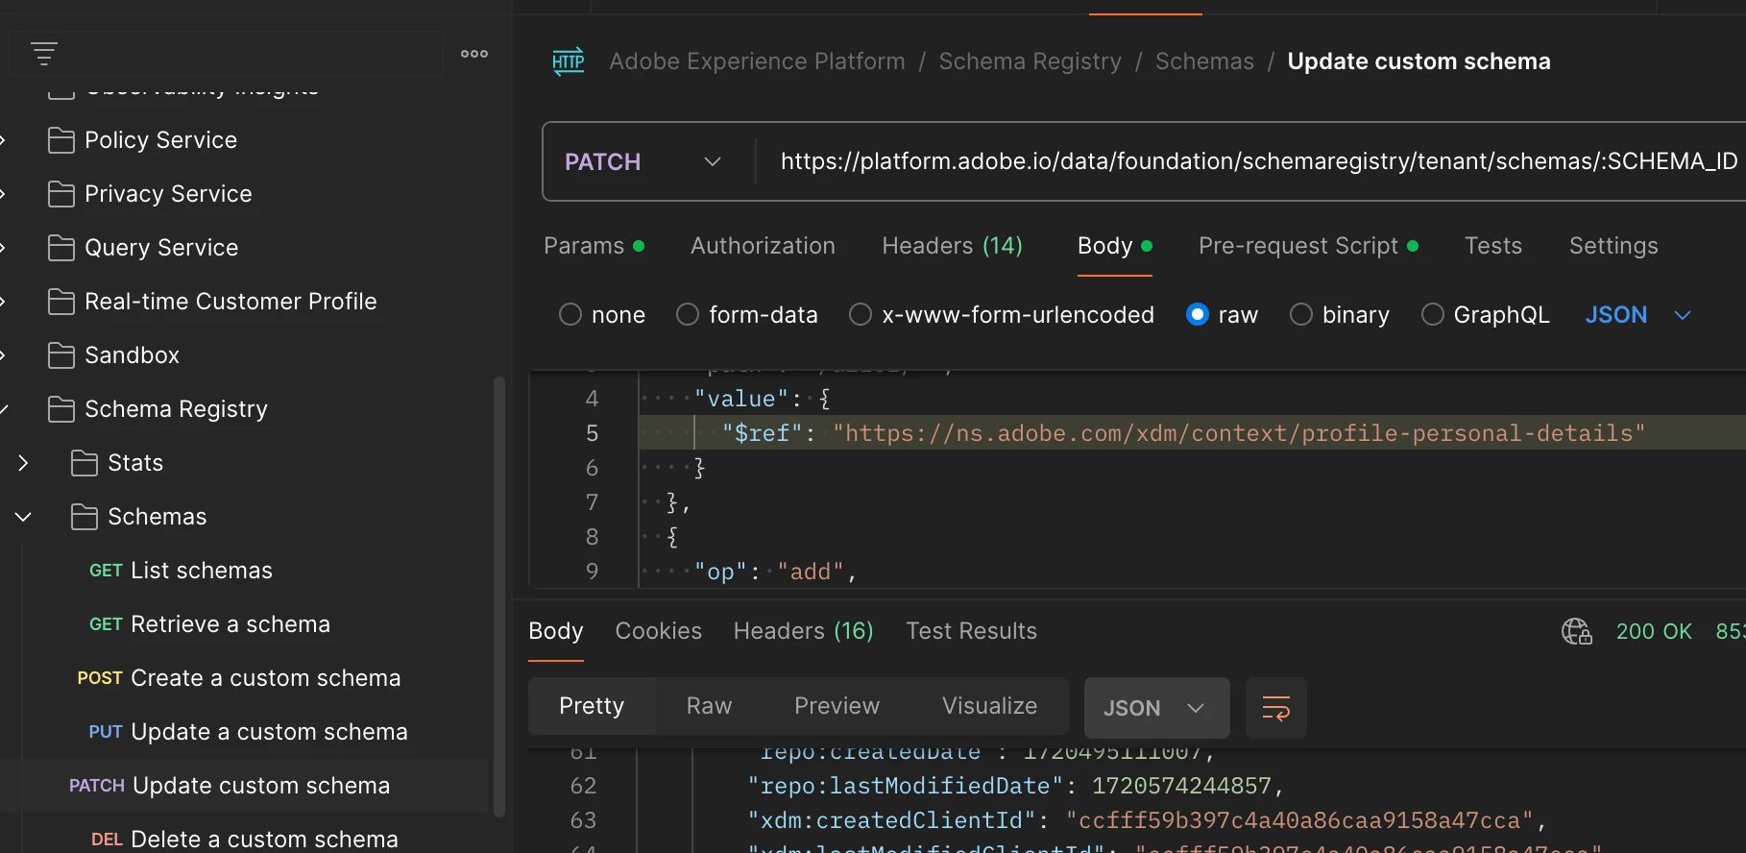The height and width of the screenshot is (853, 1746).
Task: Go to Schemas breadcrumb
Action: pyautogui.click(x=1204, y=61)
